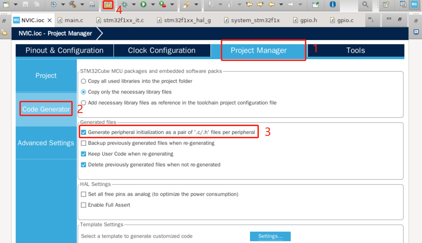This screenshot has height=243, width=422.
Task: Click the template Settings... button
Action: pos(270,236)
